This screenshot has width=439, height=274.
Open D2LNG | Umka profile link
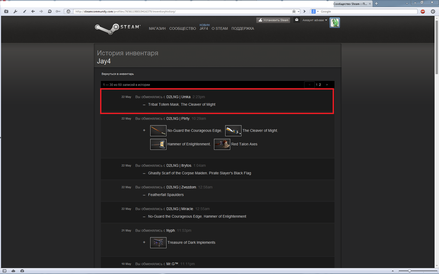pos(178,97)
